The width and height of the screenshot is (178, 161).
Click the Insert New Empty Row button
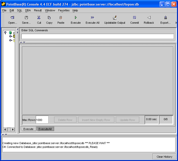(x=96, y=120)
